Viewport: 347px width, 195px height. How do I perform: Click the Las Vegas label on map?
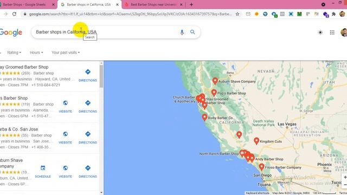pyautogui.click(x=287, y=124)
